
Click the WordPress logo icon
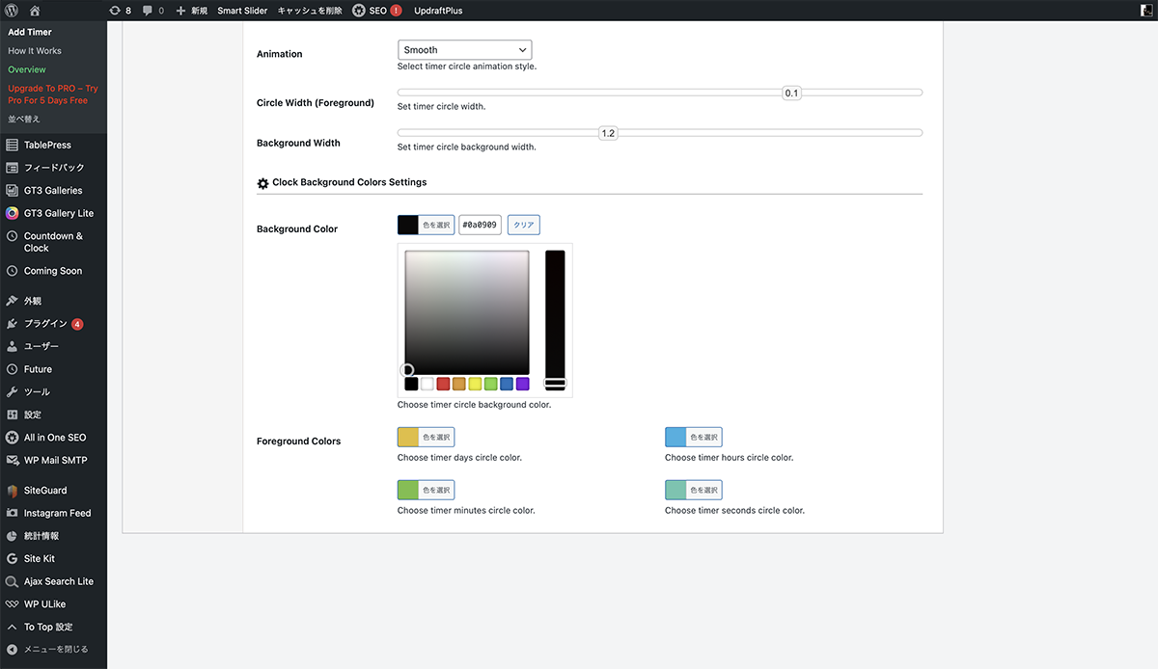[12, 11]
